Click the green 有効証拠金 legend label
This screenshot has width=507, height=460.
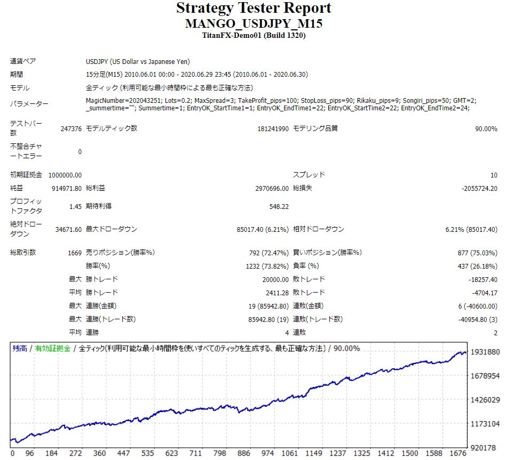point(53,348)
